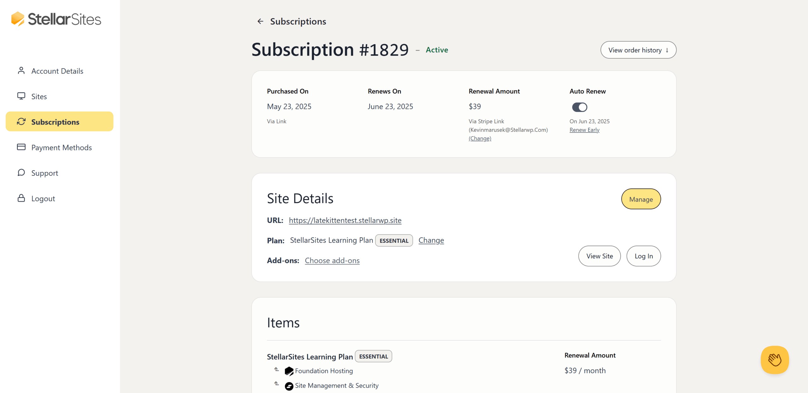The image size is (808, 393).
Task: Click Change next to the plan name
Action: coord(431,240)
